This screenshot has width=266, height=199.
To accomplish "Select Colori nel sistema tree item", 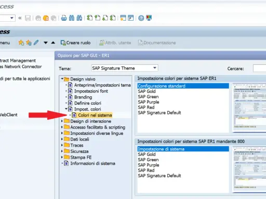I will 95,115.
